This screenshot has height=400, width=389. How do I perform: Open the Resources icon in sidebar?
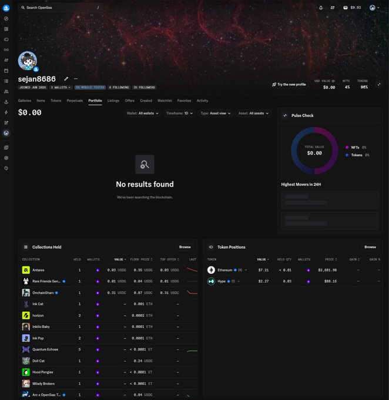tap(6, 148)
